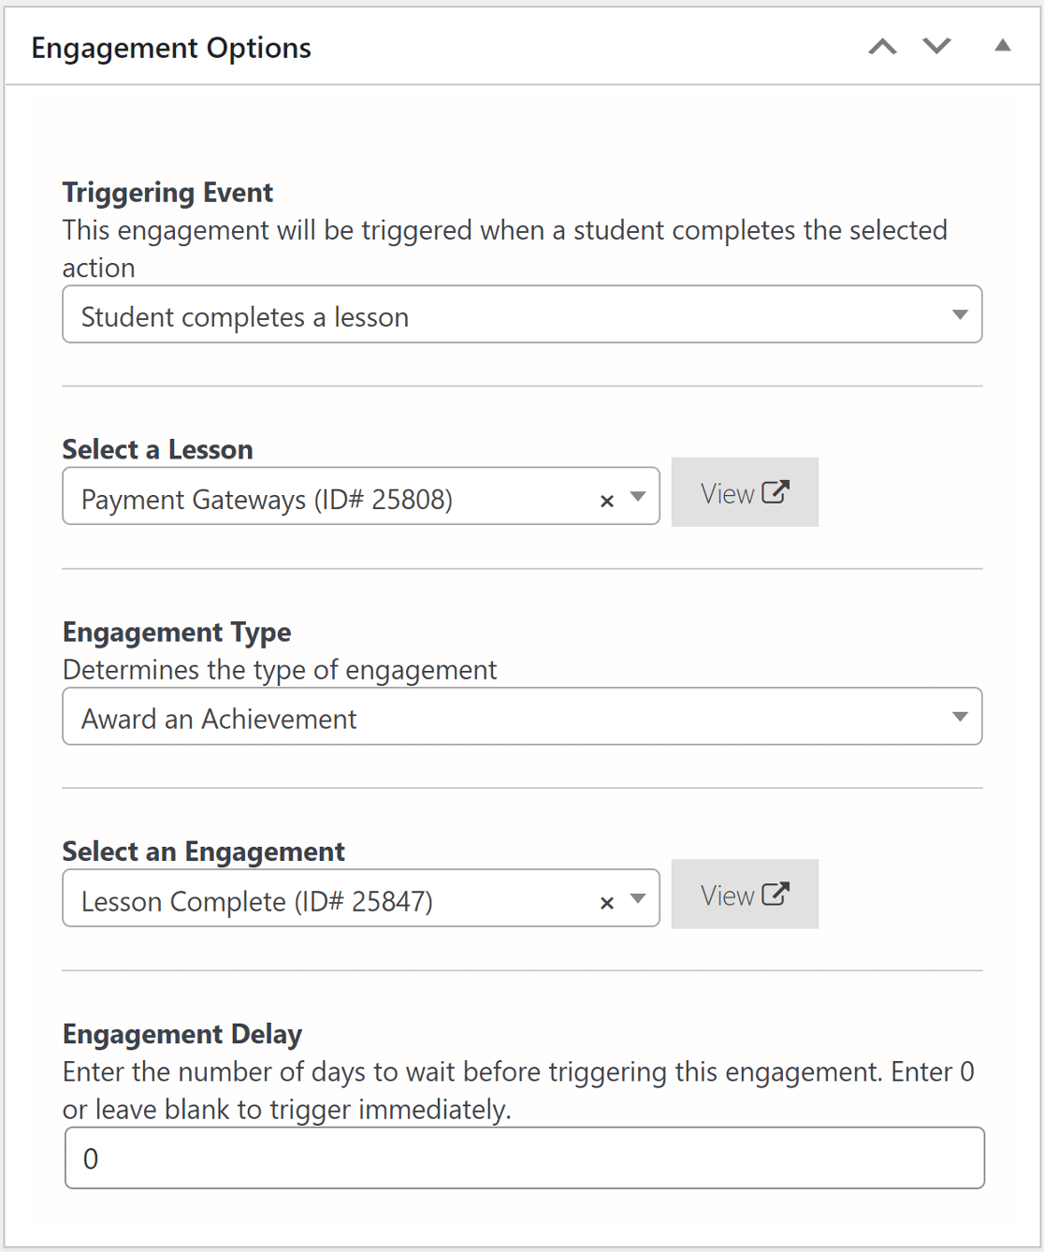Open the Engagement Type dropdown
Viewport: 1044px width, 1252px height.
tap(961, 717)
